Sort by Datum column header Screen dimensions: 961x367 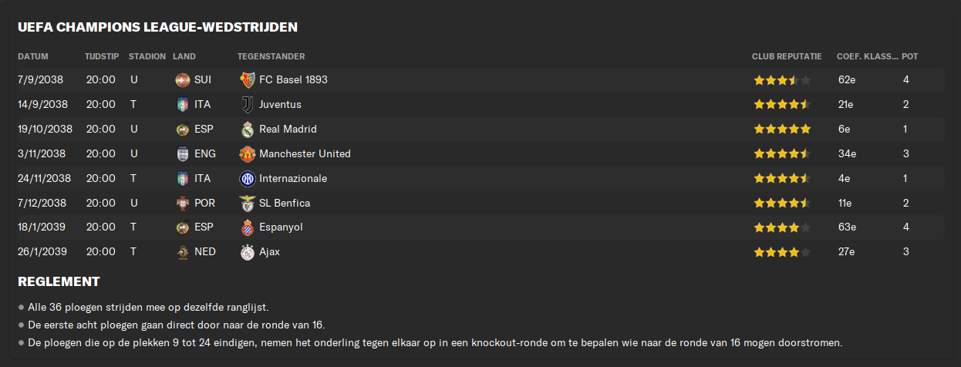[33, 57]
